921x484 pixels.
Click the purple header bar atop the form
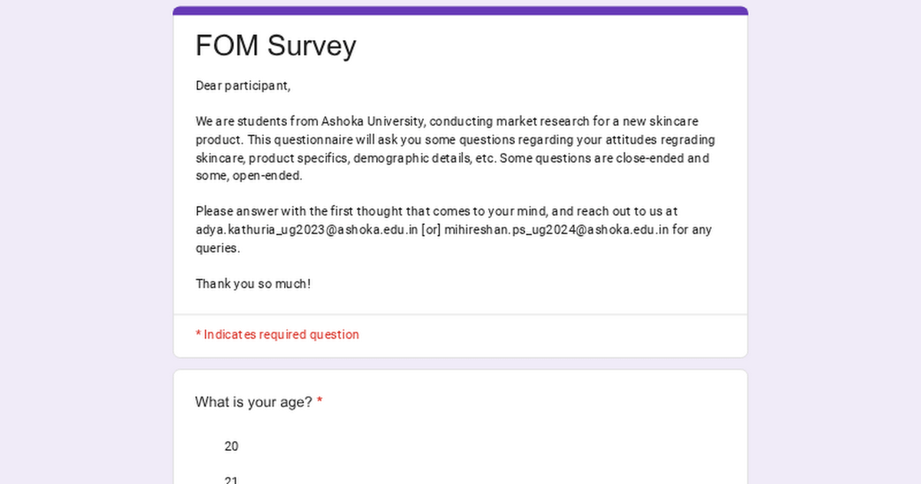click(x=460, y=11)
